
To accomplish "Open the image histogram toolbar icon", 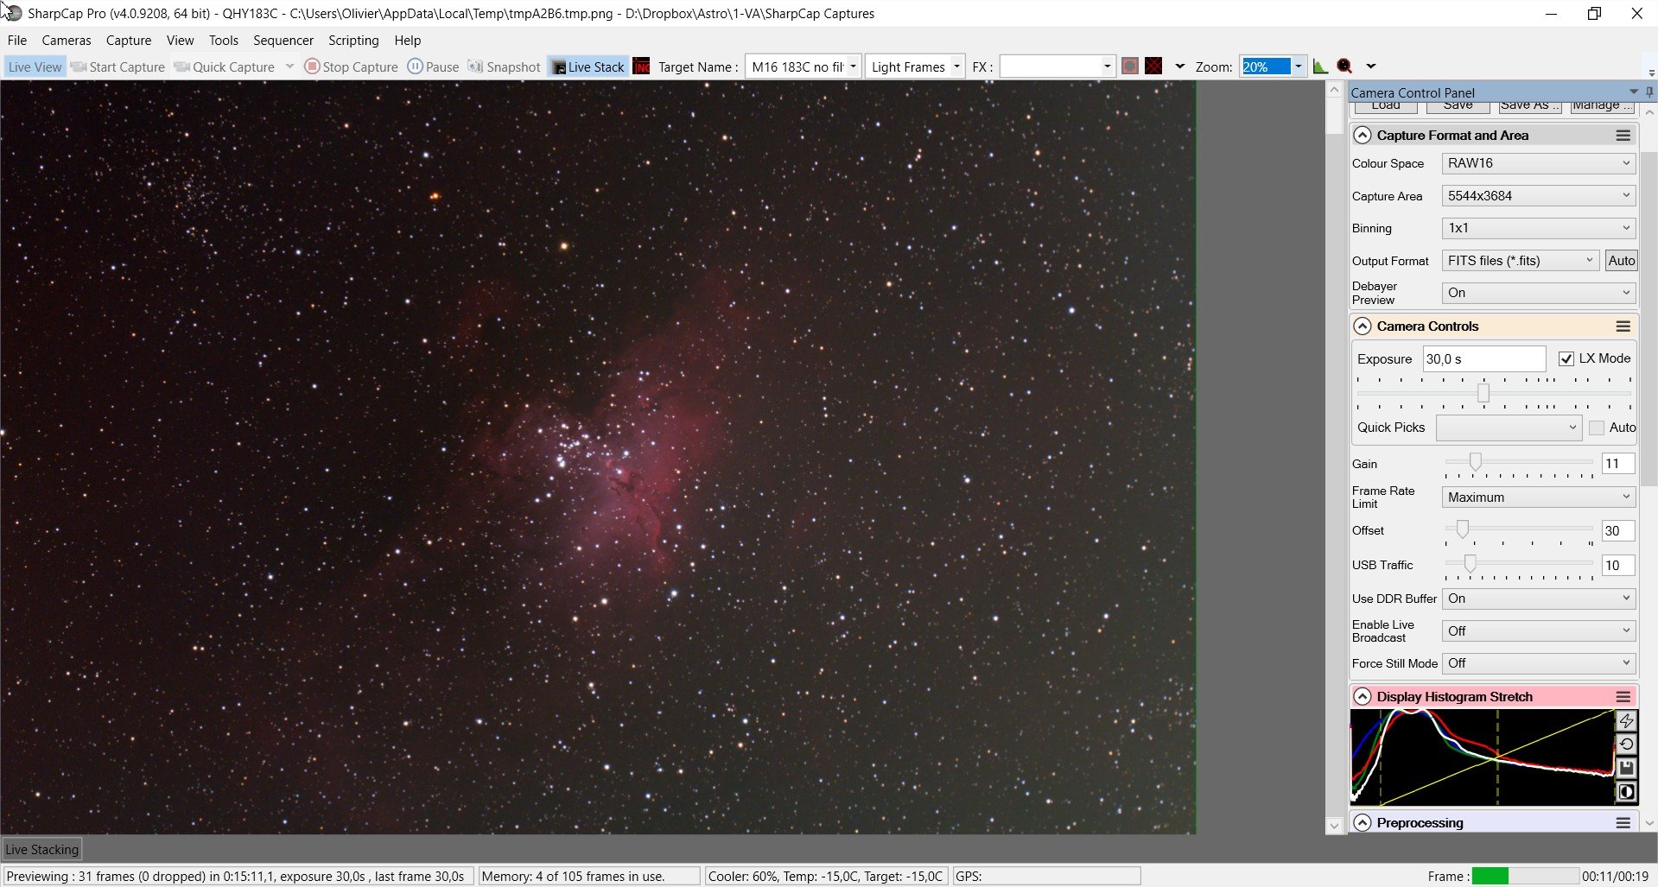I will (1320, 67).
